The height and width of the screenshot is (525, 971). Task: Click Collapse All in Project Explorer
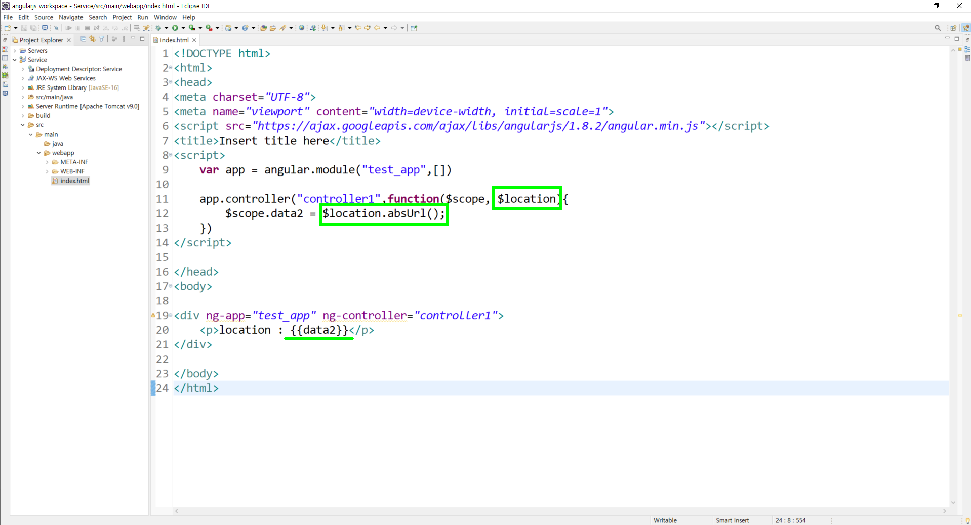click(x=84, y=39)
